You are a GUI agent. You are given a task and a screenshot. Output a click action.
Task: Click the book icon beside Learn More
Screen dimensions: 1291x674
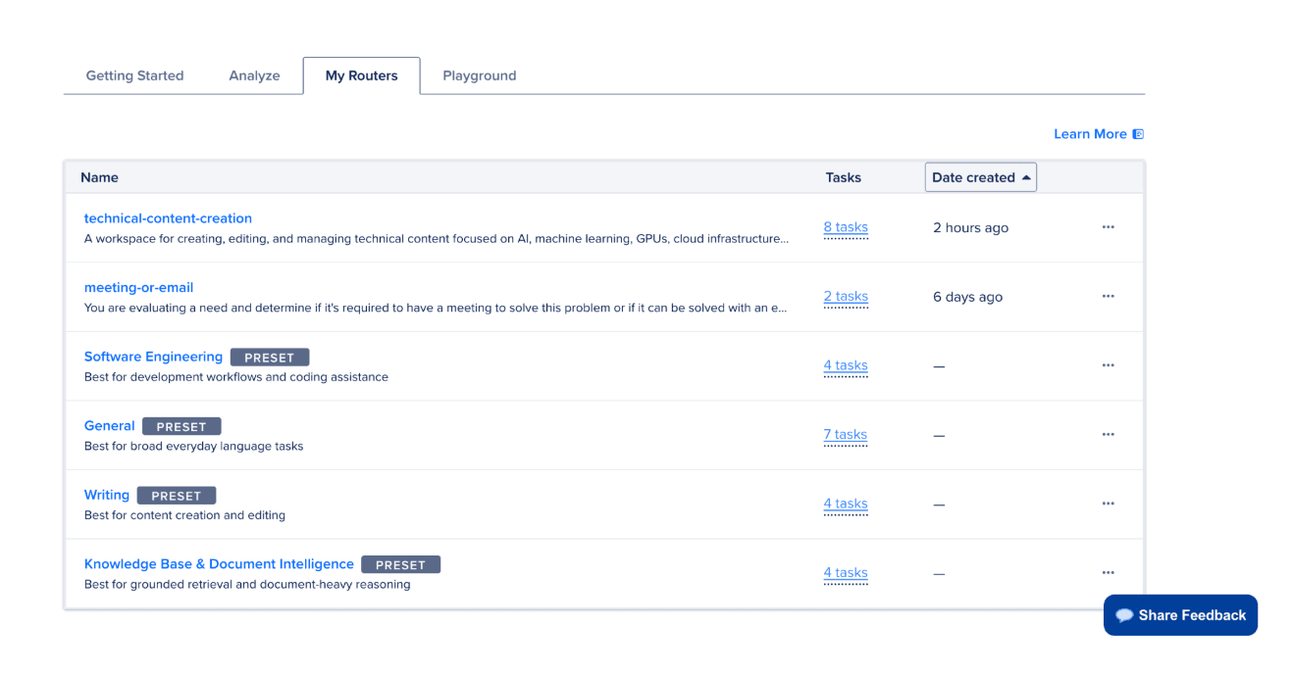(x=1138, y=134)
